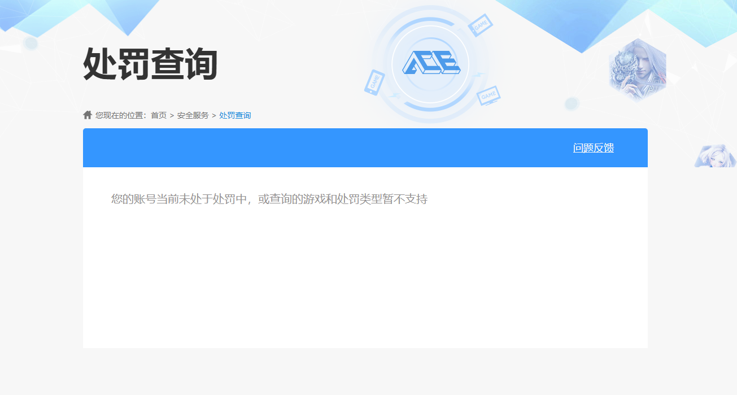This screenshot has width=737, height=395.
Task: Click the 处罚查询 page heading
Action: point(150,64)
